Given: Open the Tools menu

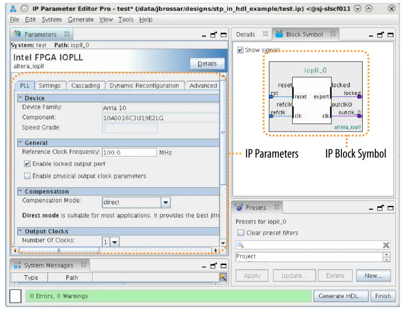Looking at the screenshot, I should pos(126,19).
